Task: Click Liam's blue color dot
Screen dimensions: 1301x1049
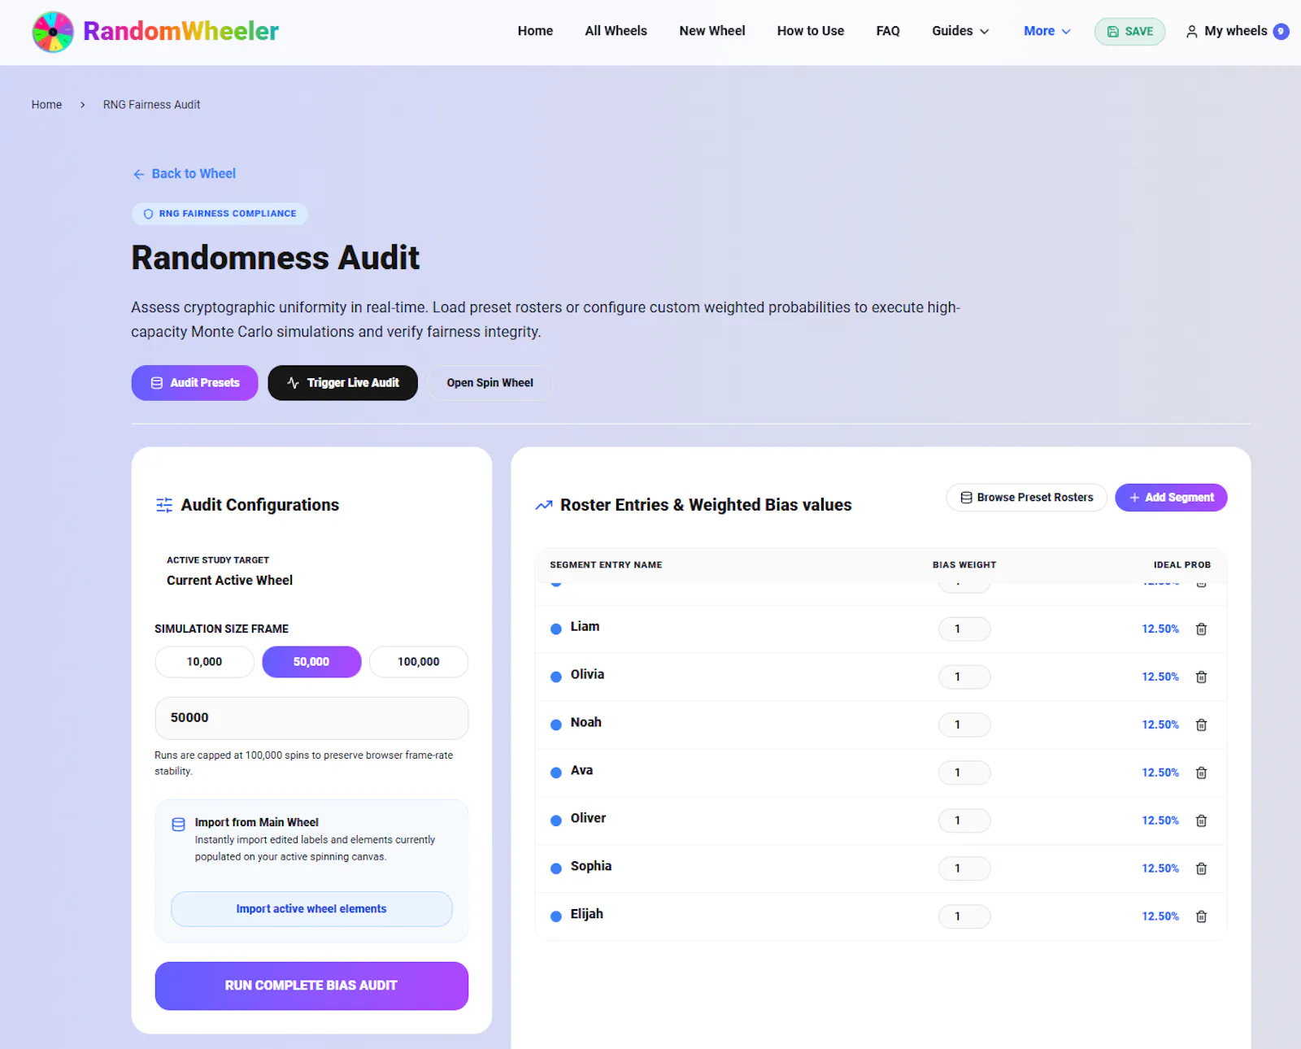Action: [556, 629]
